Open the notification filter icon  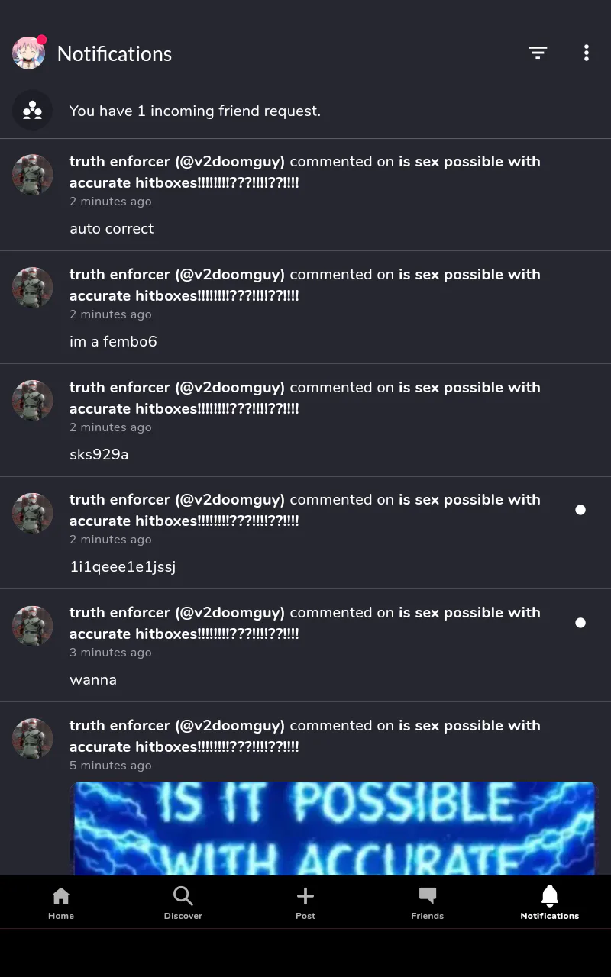(x=538, y=53)
